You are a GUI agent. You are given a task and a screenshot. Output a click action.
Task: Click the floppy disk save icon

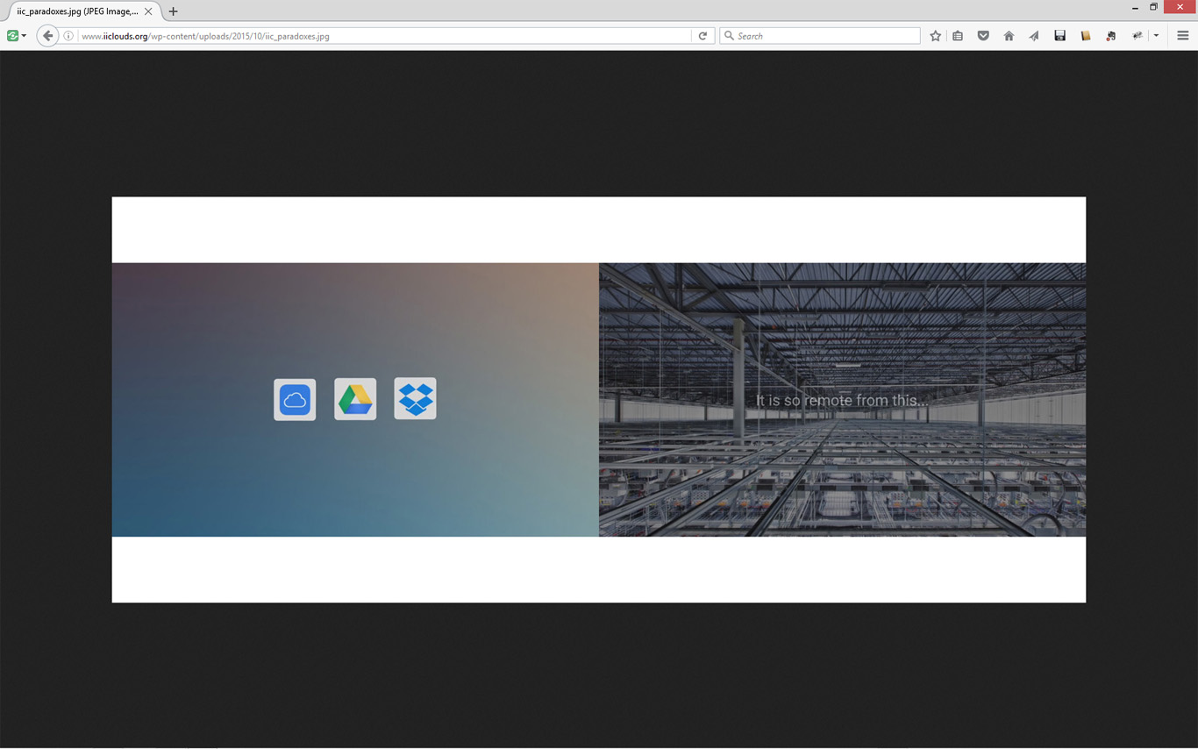click(1059, 36)
